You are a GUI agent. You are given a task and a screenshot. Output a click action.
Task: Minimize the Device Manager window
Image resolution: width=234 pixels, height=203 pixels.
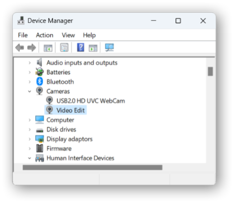coord(154,21)
